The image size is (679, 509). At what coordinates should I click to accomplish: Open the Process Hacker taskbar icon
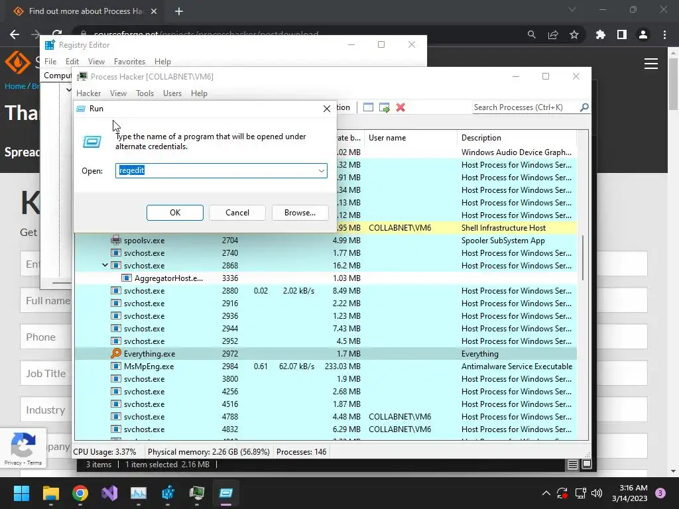[197, 493]
